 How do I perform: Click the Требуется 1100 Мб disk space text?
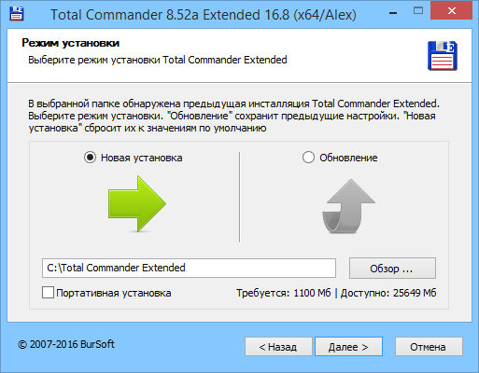click(x=284, y=293)
